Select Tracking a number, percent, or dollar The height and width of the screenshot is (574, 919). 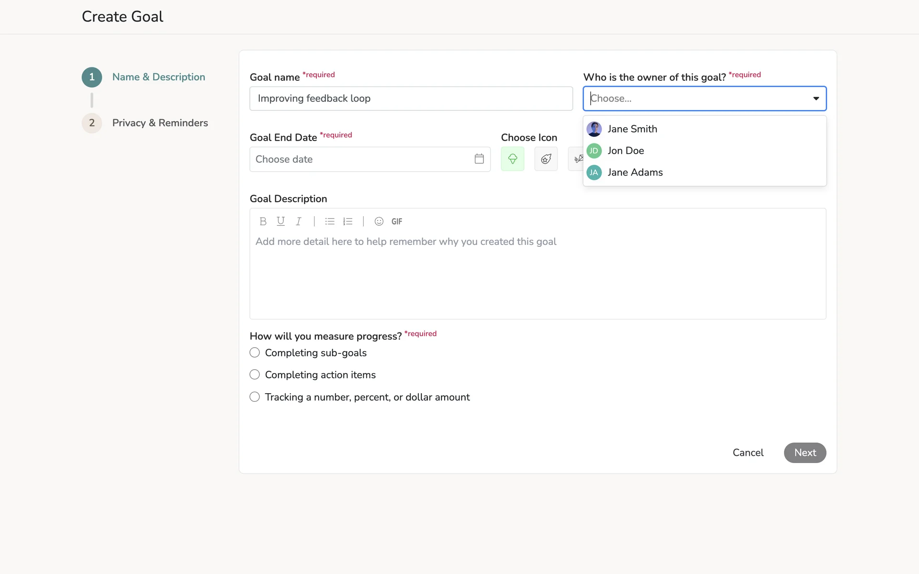(x=255, y=397)
